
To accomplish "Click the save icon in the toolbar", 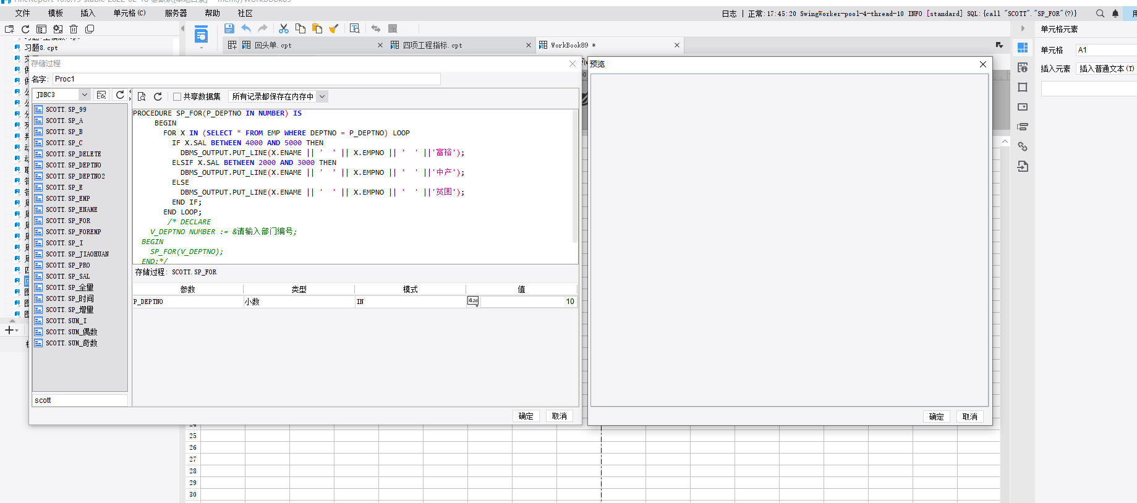I will click(229, 28).
